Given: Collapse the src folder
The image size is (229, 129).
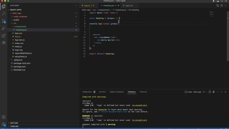Looking at the screenshot, I should tap(12, 23).
